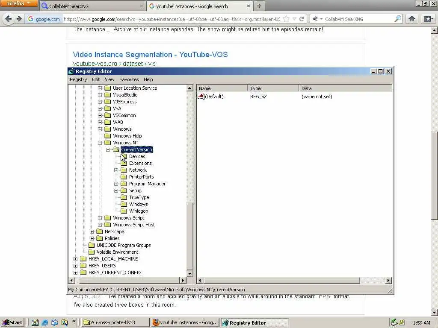The height and width of the screenshot is (328, 438).
Task: Click the Volatile Environment folder icon
Action: (92, 252)
